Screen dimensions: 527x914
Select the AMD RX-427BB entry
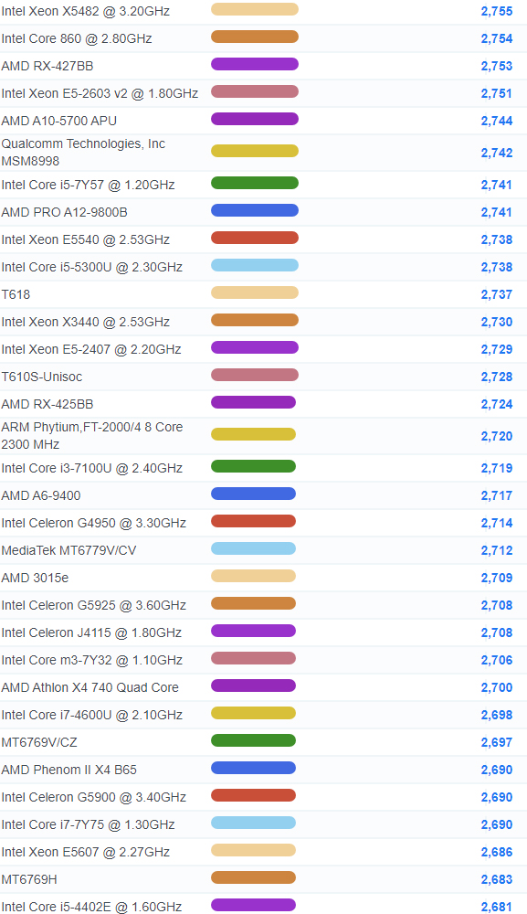[47, 66]
